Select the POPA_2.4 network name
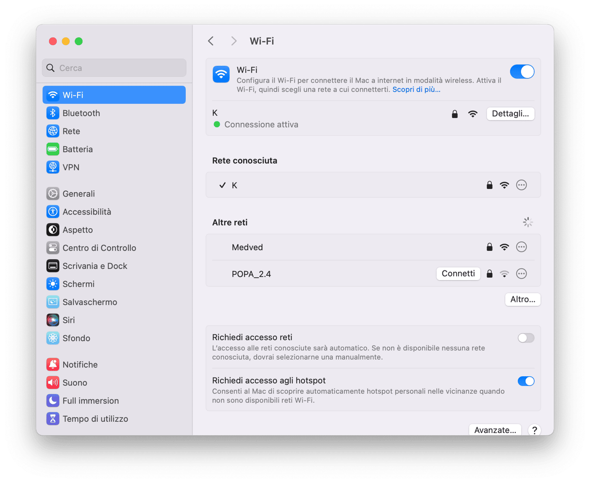This screenshot has height=483, width=590. 251,274
